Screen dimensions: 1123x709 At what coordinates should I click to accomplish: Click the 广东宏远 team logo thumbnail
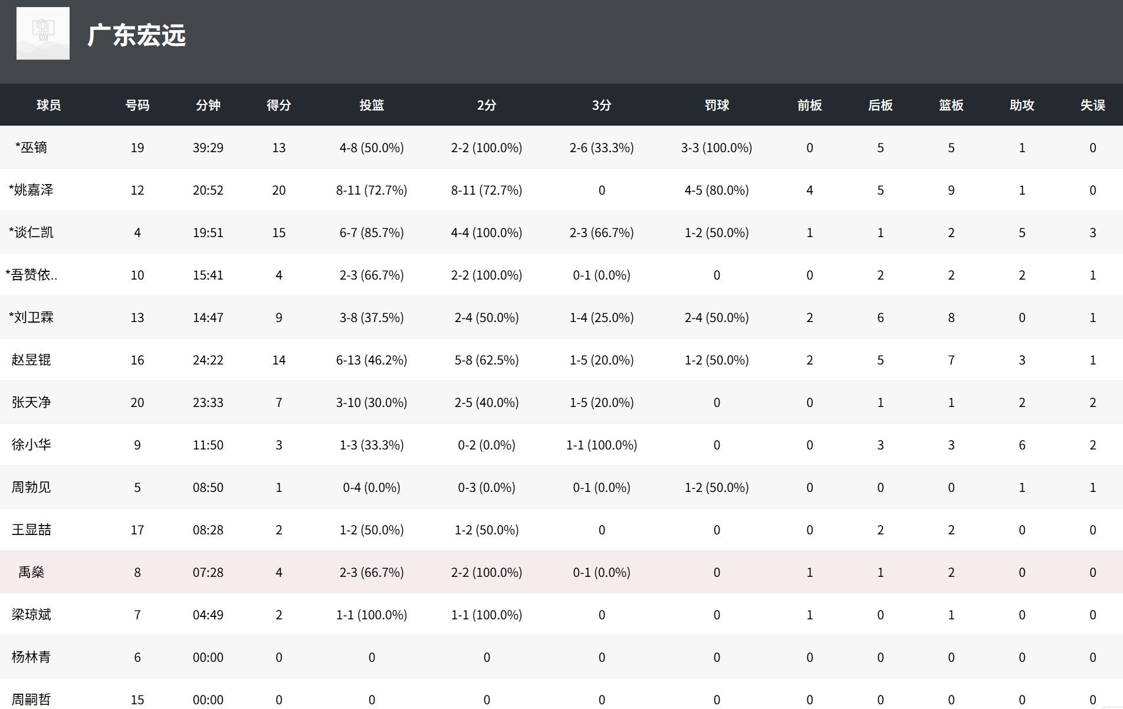(43, 34)
